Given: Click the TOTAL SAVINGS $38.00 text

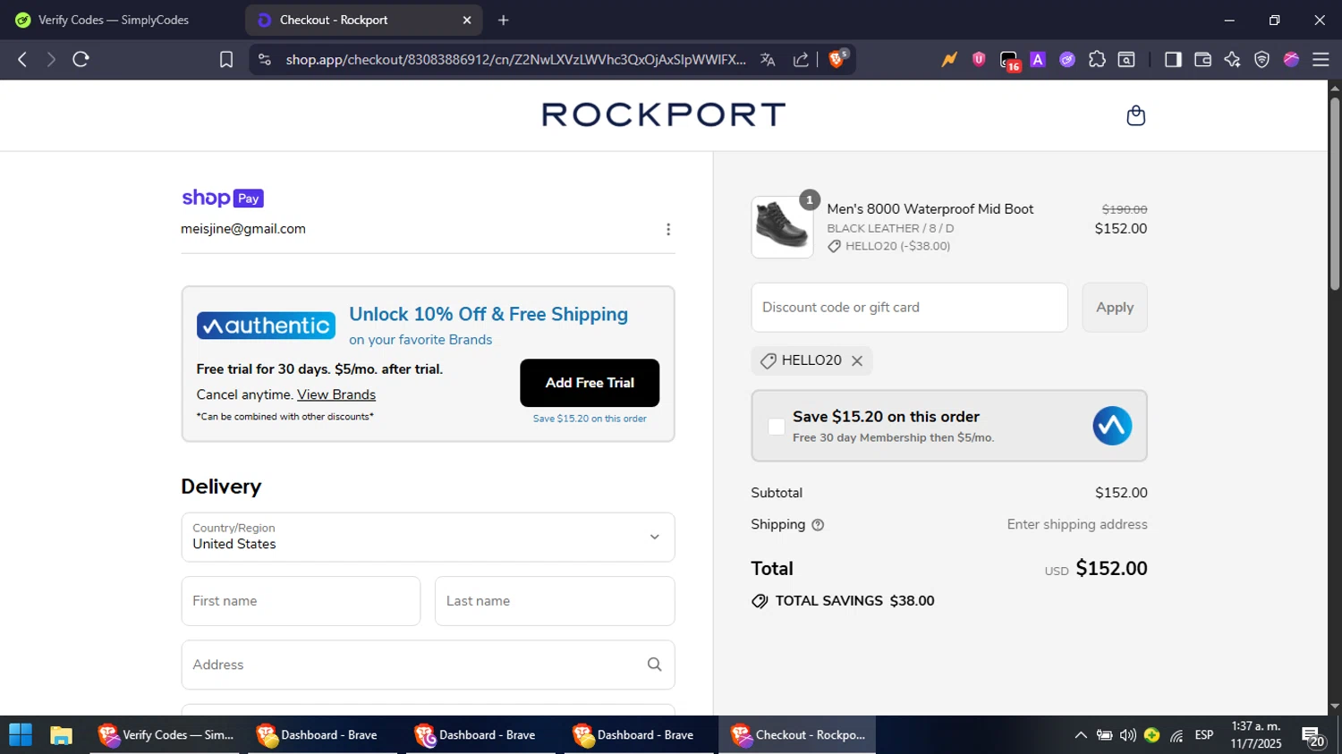Looking at the screenshot, I should pos(854,601).
